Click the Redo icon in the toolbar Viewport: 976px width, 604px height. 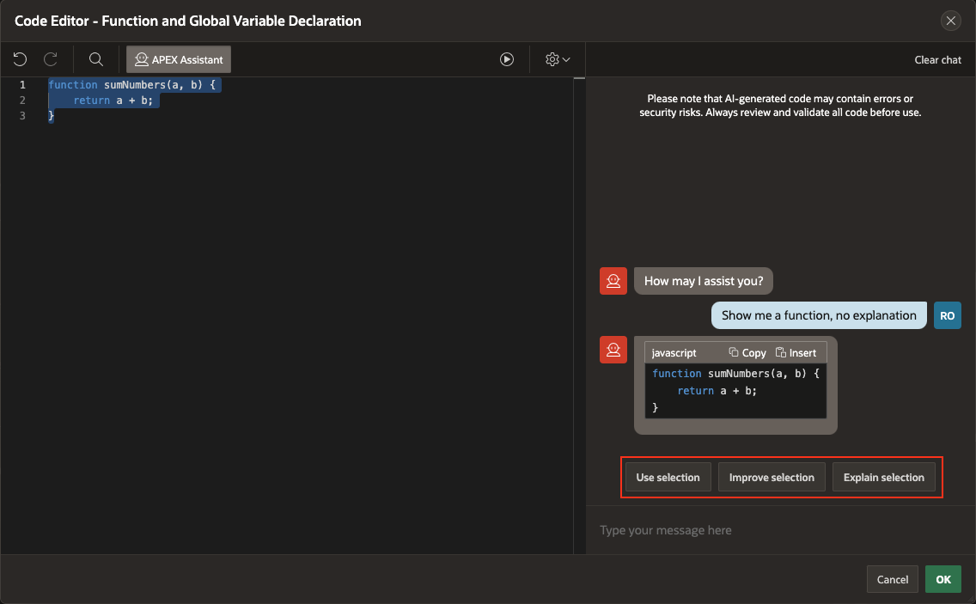(51, 59)
